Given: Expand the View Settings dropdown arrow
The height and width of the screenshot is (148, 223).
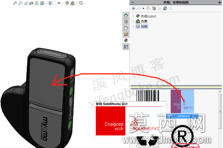Looking at the screenshot, I should pos(85,3).
